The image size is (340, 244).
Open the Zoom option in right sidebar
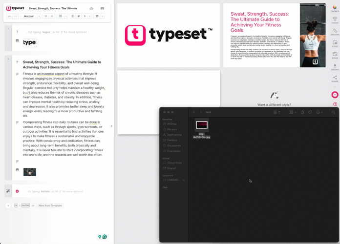coord(335,55)
